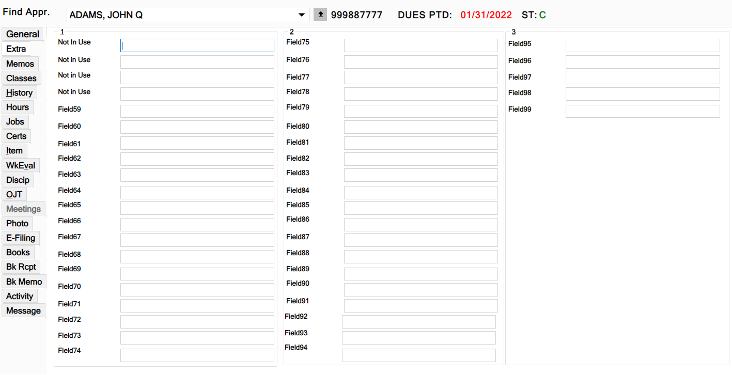Open the Hours tab
Screen dimensions: 732x375
pyautogui.click(x=18, y=107)
